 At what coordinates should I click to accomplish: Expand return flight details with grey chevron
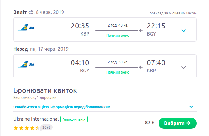point(183,67)
